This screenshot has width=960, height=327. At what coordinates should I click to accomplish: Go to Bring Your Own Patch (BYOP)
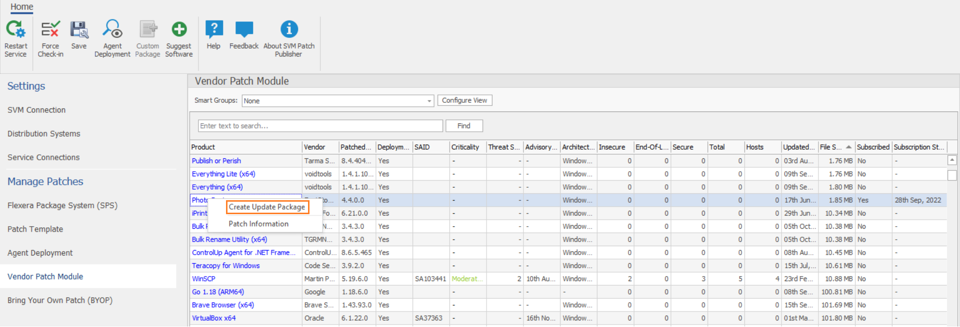pos(60,301)
